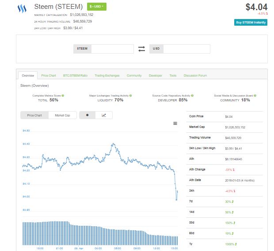The width and height of the screenshot is (274, 251).
Task: Click the 7d 30% change value
Action: click(x=229, y=202)
